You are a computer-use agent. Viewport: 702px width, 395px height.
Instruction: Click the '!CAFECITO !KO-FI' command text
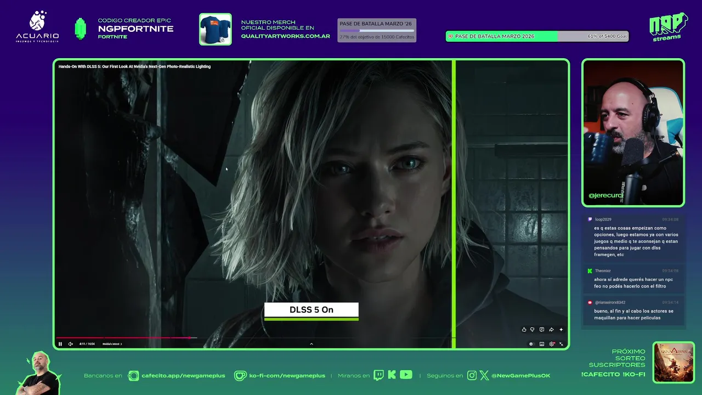[613, 374]
